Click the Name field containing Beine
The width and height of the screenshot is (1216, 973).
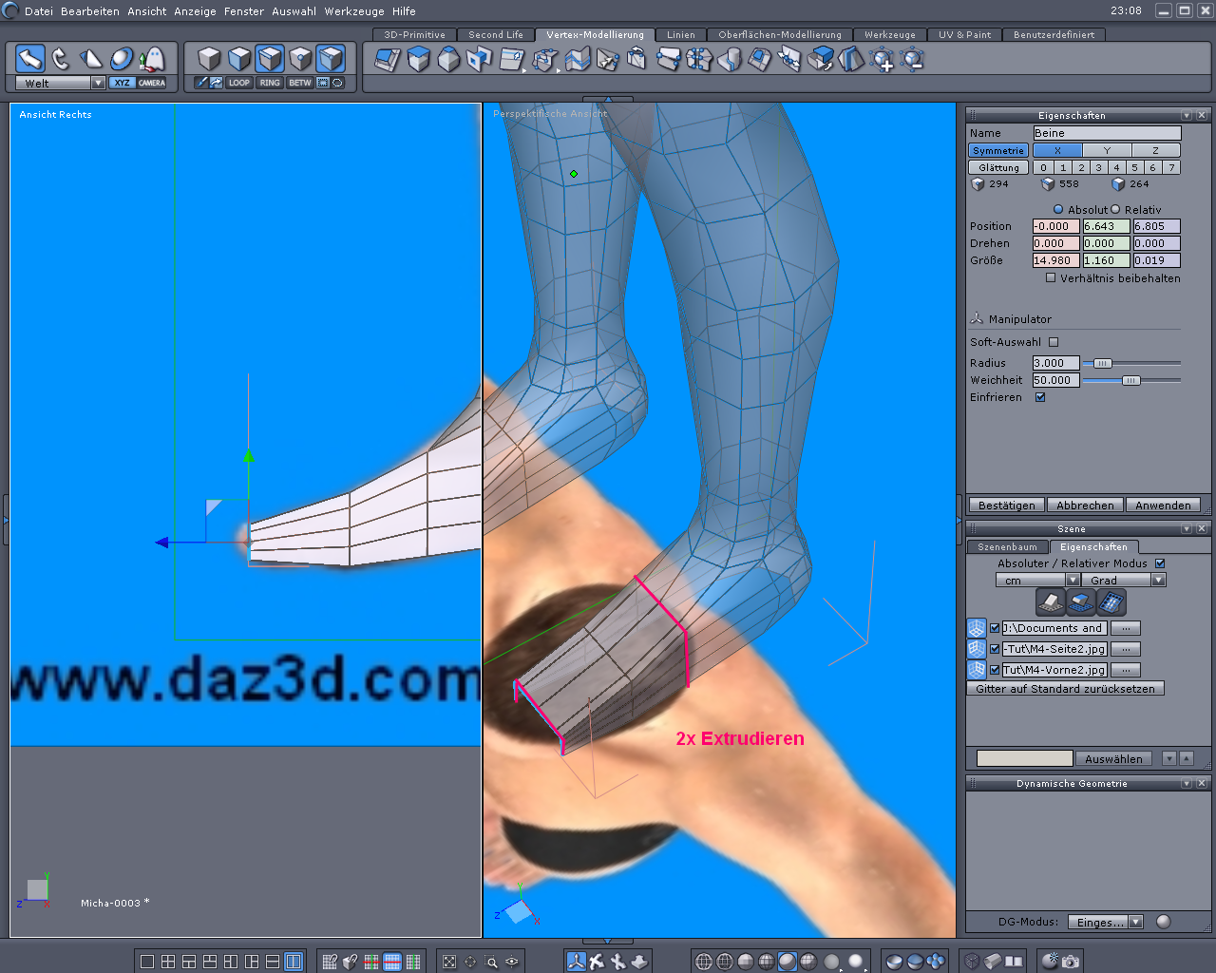tap(1107, 133)
